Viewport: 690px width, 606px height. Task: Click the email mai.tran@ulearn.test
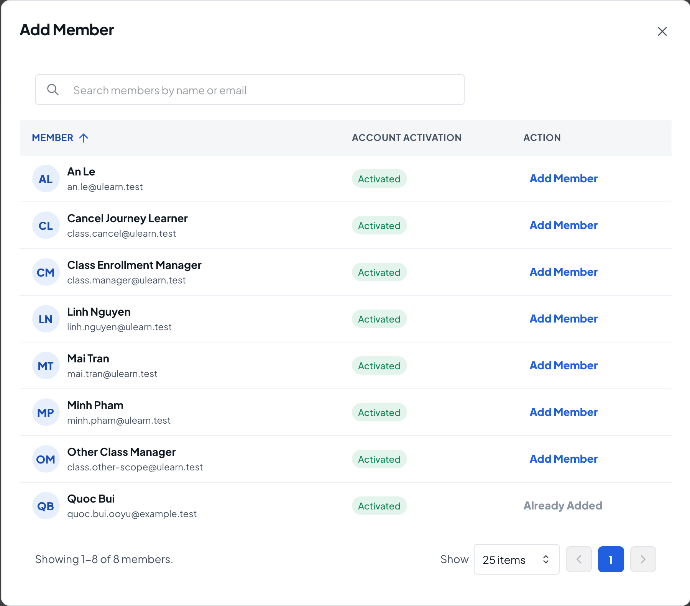[112, 373]
